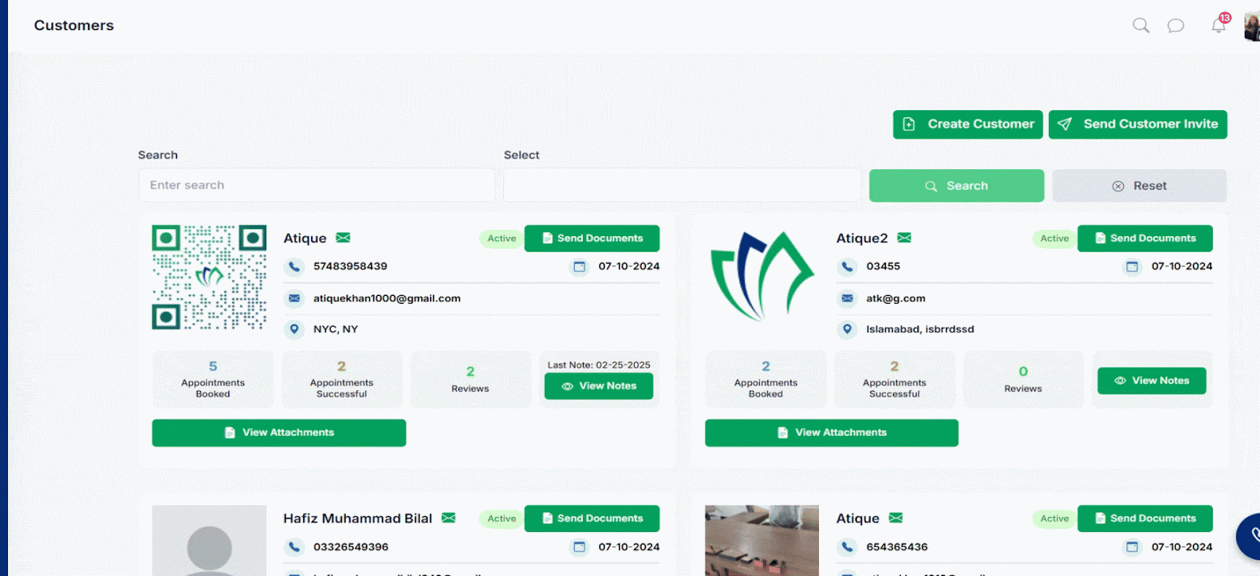Image resolution: width=1260 pixels, height=576 pixels.
Task: Click the calendar icon on Hafiz Muhammad Bilal card
Action: pos(580,547)
